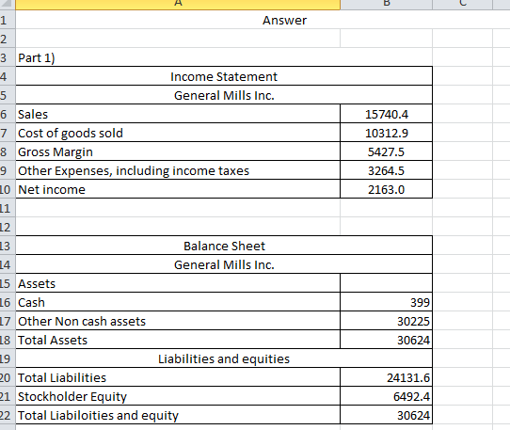Select column B via its header
Image resolution: width=510 pixels, height=430 pixels.
[386, 4]
